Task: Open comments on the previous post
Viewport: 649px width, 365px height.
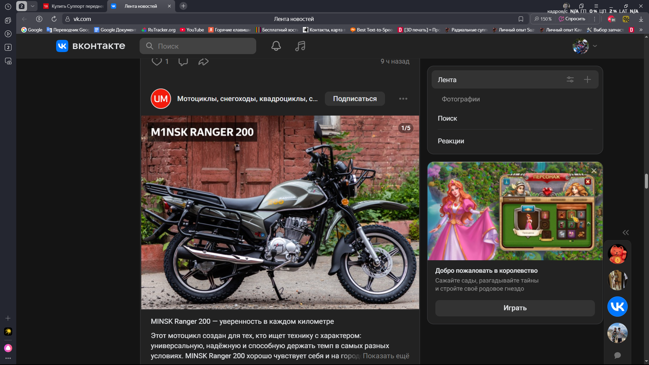Action: pyautogui.click(x=183, y=61)
